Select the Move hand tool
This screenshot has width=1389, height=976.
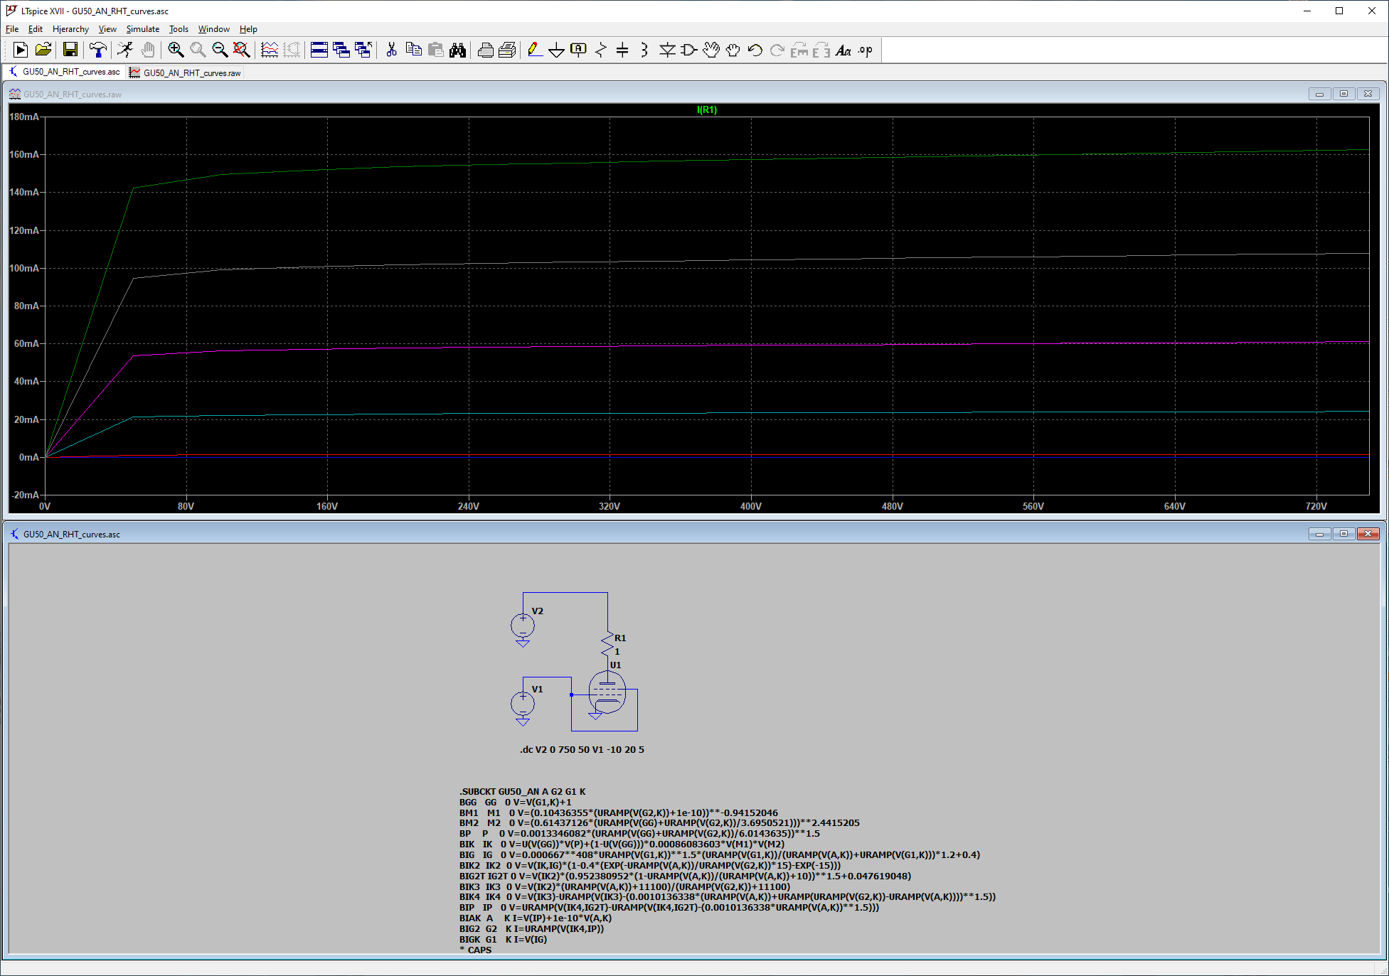coord(711,50)
